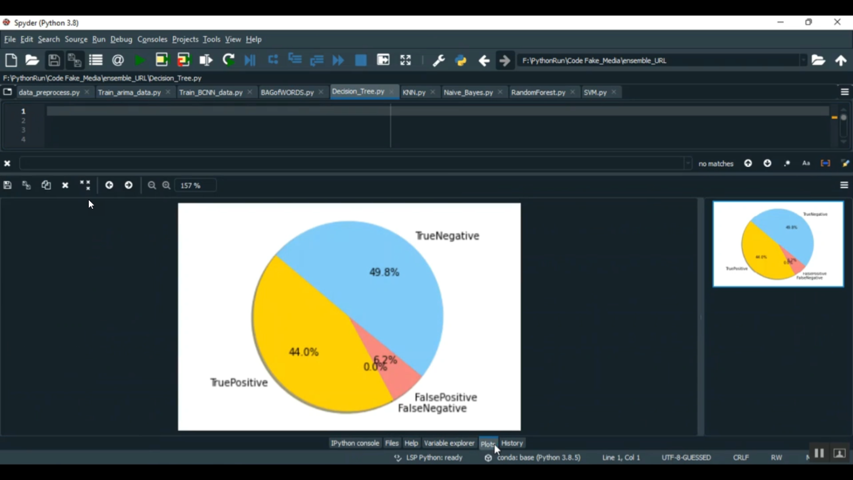Image resolution: width=853 pixels, height=480 pixels.
Task: Click the plot zoom percentage field
Action: (x=196, y=185)
